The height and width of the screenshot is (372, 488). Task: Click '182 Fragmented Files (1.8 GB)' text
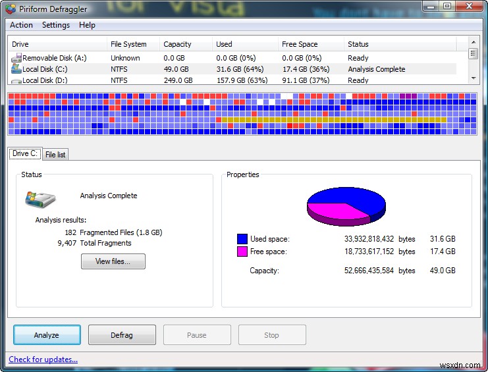113,232
